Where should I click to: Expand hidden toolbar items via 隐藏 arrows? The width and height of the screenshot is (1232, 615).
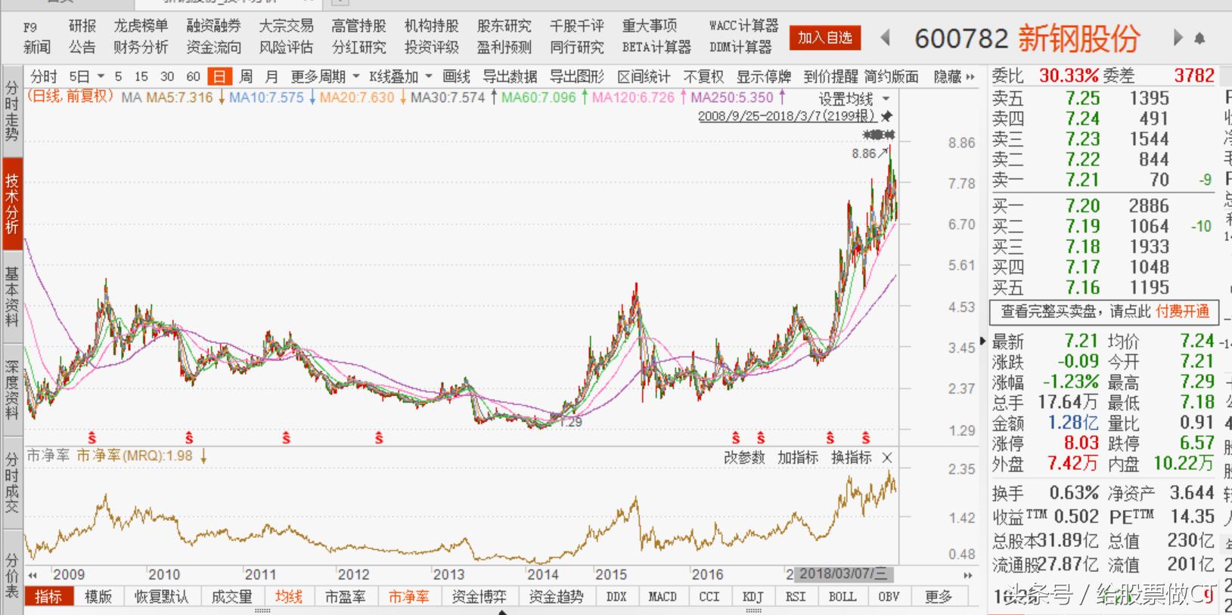954,77
